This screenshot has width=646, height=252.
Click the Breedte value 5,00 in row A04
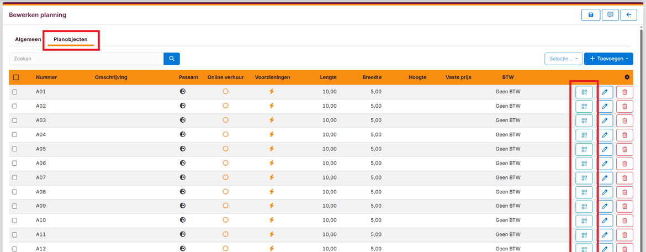[x=376, y=134]
